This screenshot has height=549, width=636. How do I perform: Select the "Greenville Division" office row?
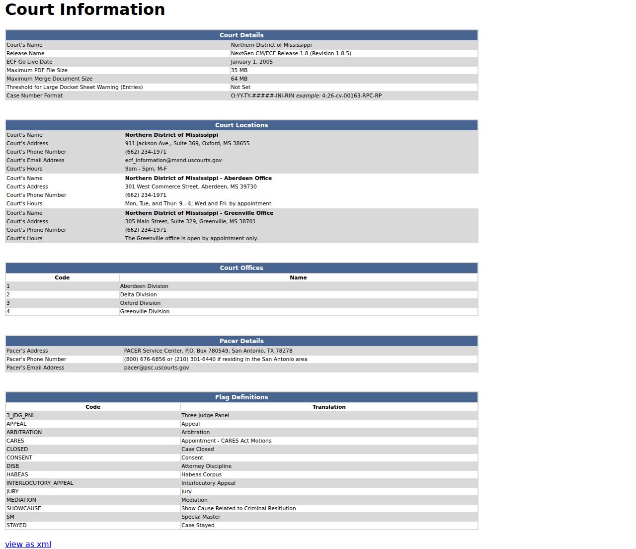coord(241,311)
